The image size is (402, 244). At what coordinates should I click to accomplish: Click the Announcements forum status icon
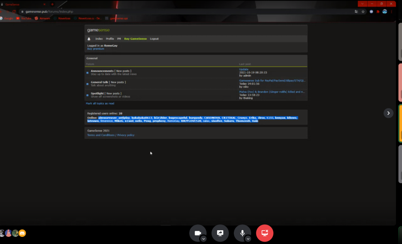point(87,73)
